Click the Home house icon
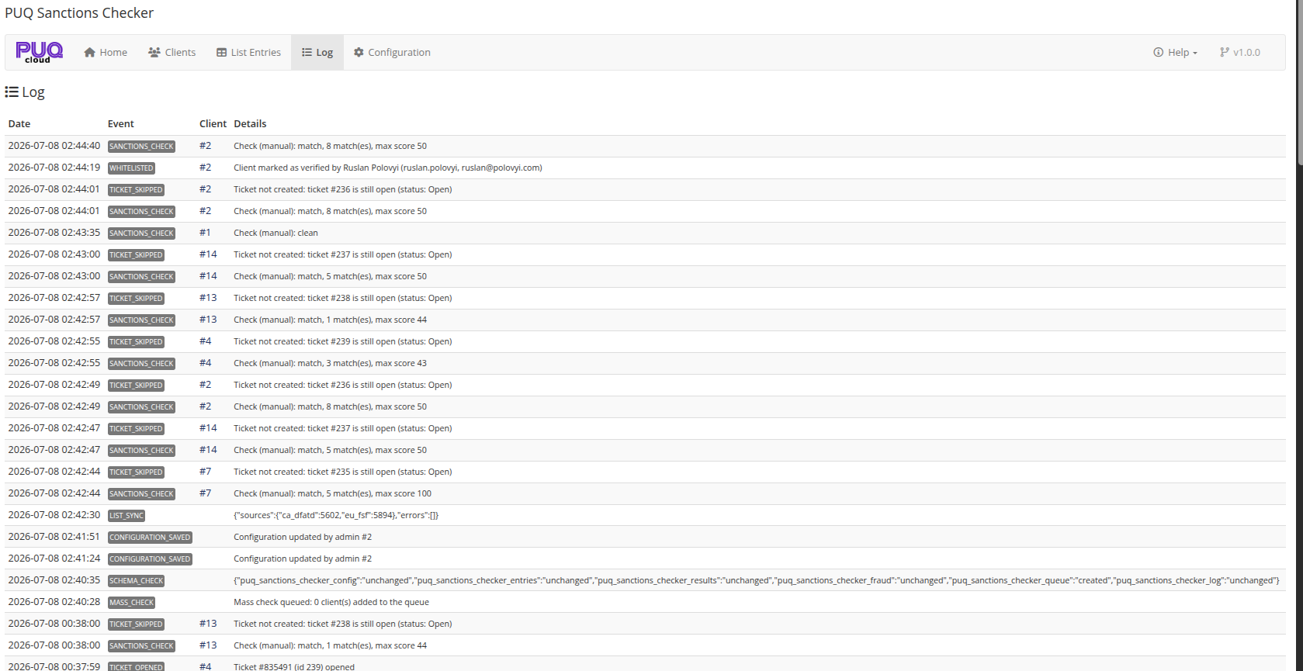This screenshot has height=671, width=1303. [x=89, y=52]
